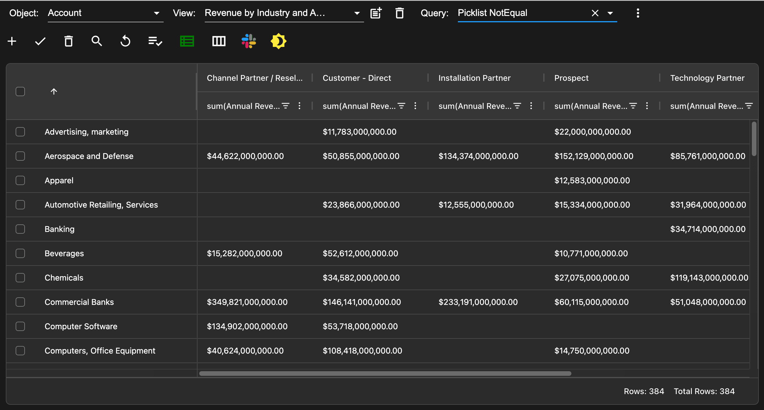Check the Aerospace and Defense row checkbox
The height and width of the screenshot is (410, 764).
click(x=20, y=156)
